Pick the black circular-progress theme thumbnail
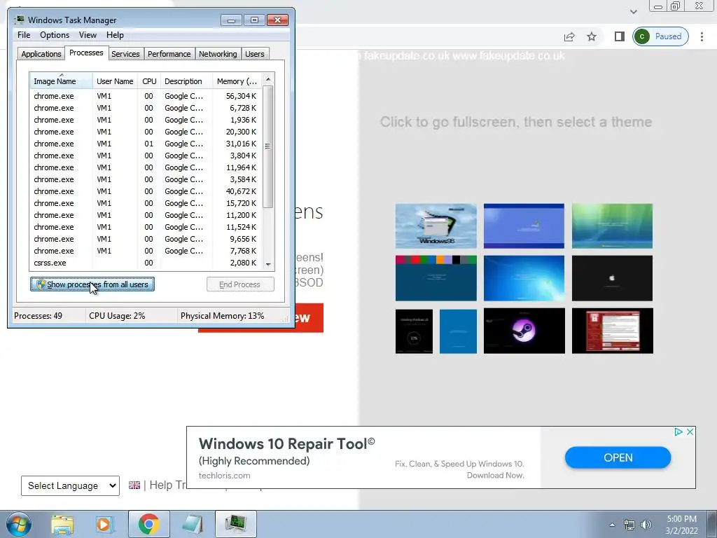This screenshot has width=717, height=538. [414, 331]
